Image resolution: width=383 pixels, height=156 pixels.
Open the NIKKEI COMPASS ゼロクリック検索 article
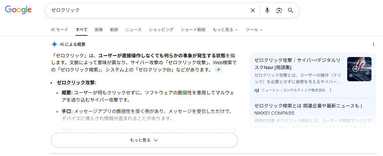[x=308, y=109]
